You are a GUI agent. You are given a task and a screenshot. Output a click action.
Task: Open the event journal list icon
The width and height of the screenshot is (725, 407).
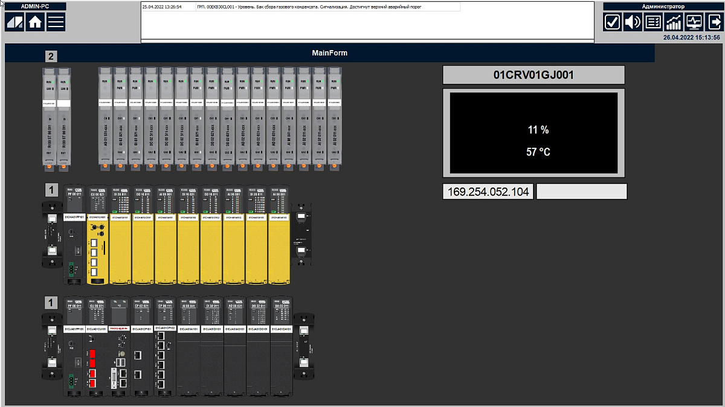coord(653,22)
